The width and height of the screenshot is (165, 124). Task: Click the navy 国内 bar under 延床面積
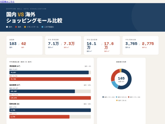pyautogui.click(x=42, y=91)
